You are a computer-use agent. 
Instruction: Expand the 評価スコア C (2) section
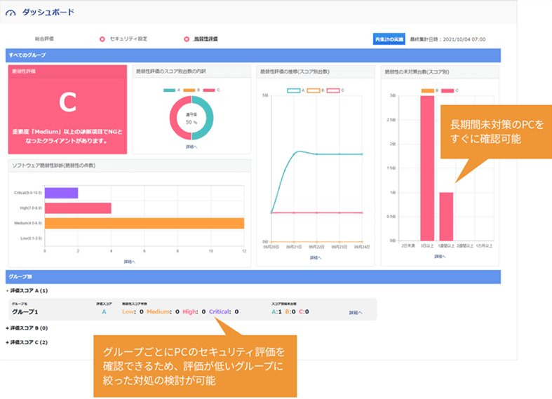[x=27, y=342]
